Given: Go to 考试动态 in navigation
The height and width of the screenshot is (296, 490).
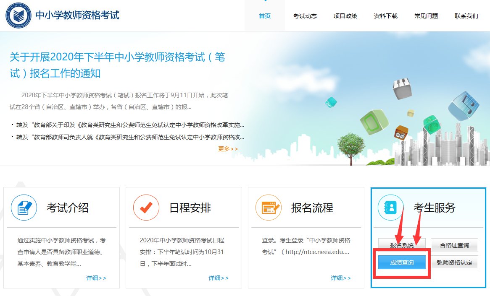Looking at the screenshot, I should (305, 16).
